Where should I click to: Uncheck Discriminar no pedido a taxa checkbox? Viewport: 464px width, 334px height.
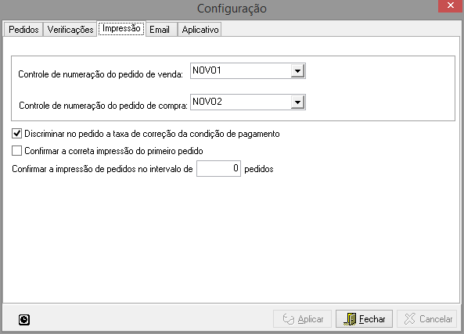pos(16,134)
